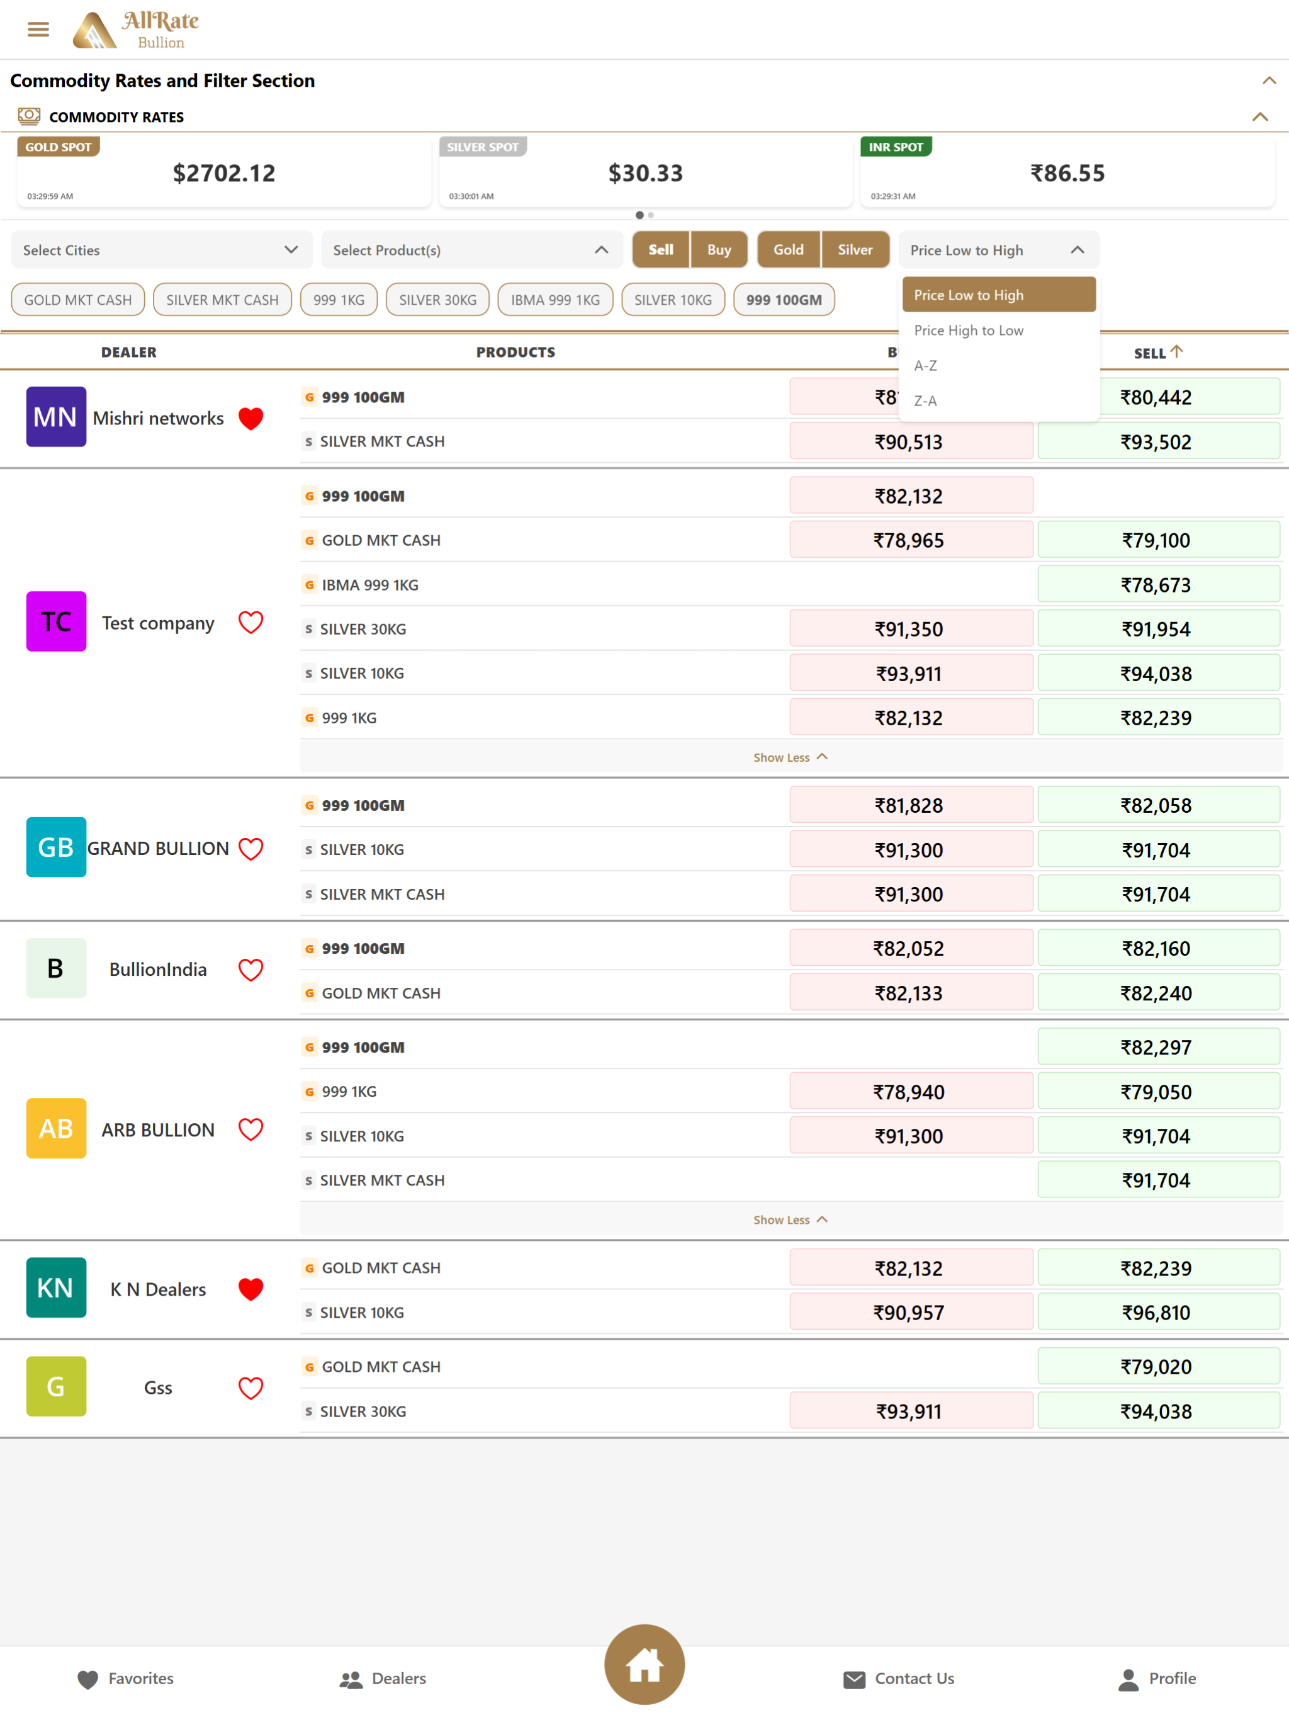Click the GB avatar of GRAND BULLION

tap(56, 847)
